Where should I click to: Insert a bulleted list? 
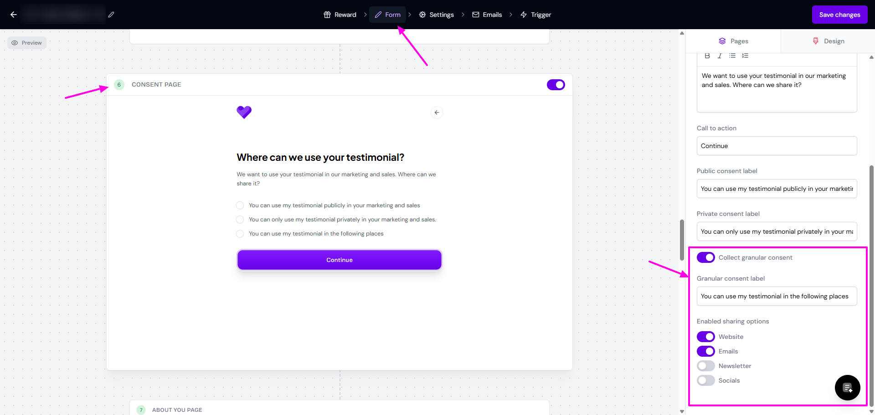click(732, 56)
